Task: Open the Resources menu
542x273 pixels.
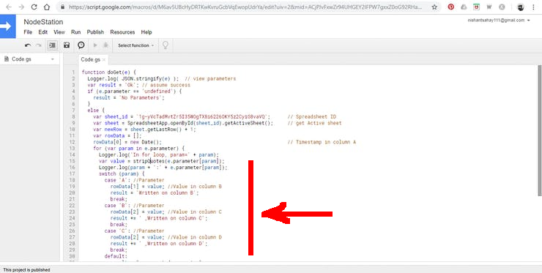Action: tap(122, 32)
